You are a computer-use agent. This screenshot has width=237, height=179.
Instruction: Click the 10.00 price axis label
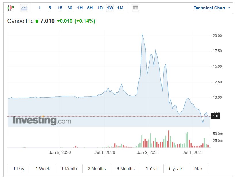[217, 97]
